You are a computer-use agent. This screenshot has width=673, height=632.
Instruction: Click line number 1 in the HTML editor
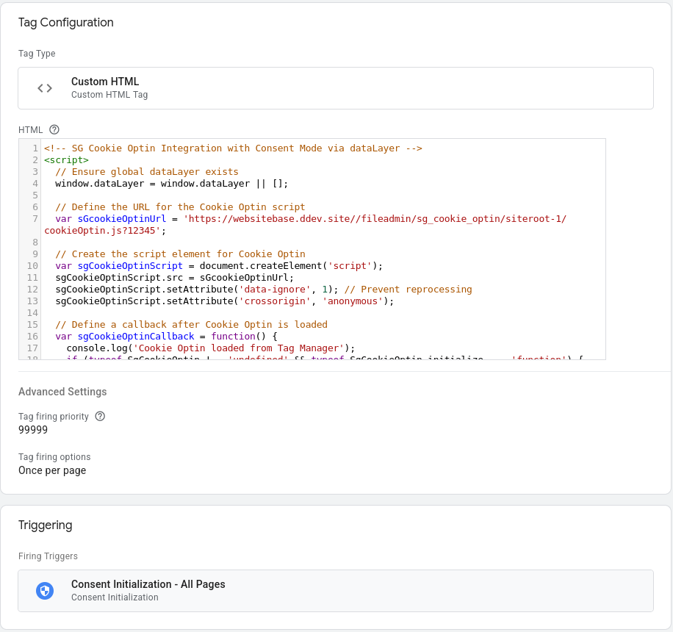pos(34,148)
